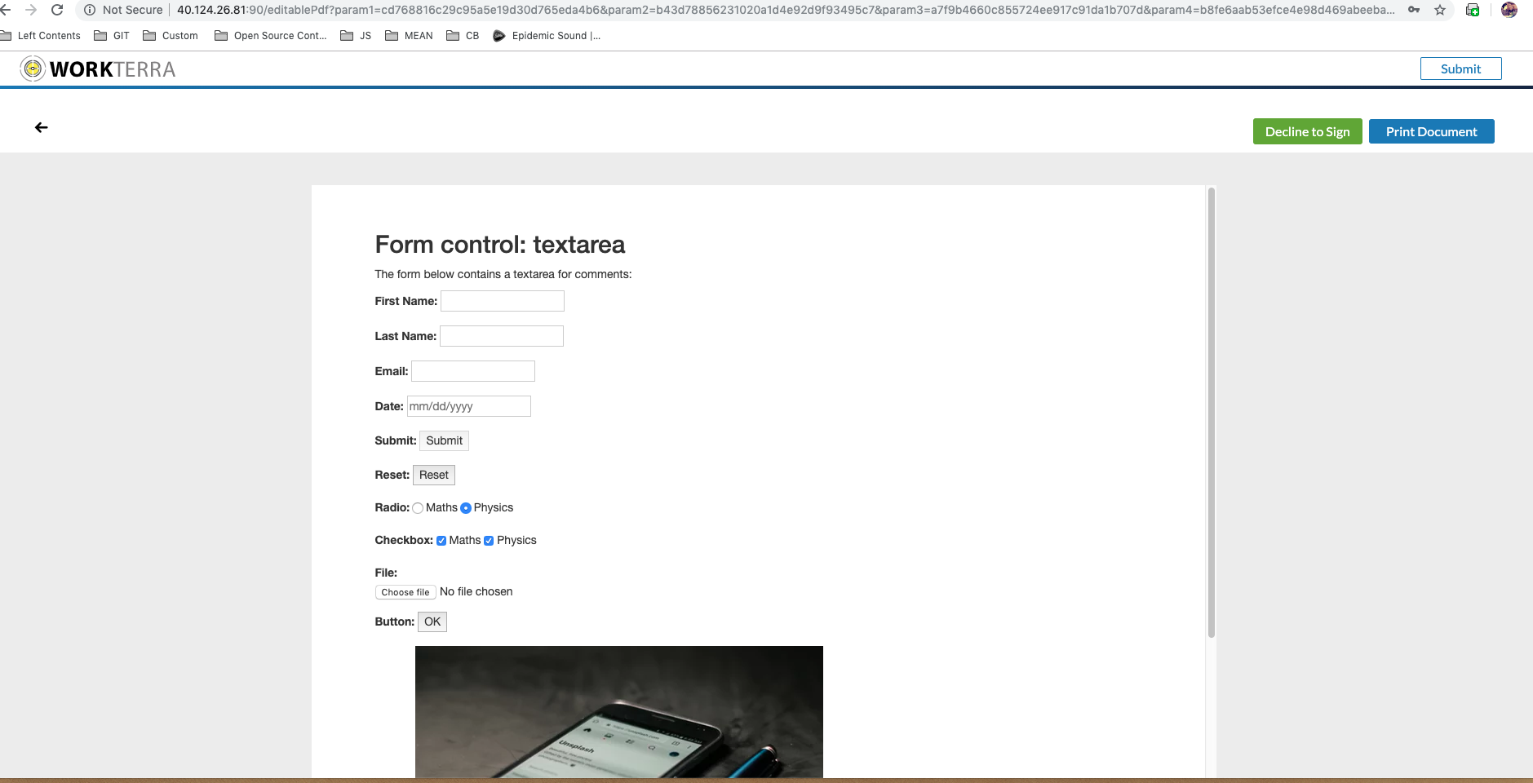This screenshot has width=1533, height=783.
Task: Focus the First Name input field
Action: pyautogui.click(x=502, y=301)
